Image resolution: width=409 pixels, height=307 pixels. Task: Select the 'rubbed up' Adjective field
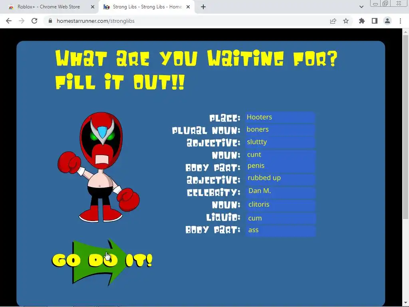[x=280, y=179]
